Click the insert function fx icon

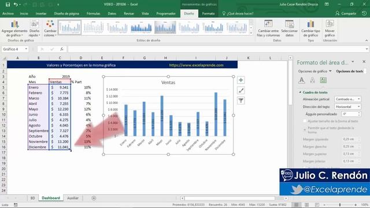(62, 49)
